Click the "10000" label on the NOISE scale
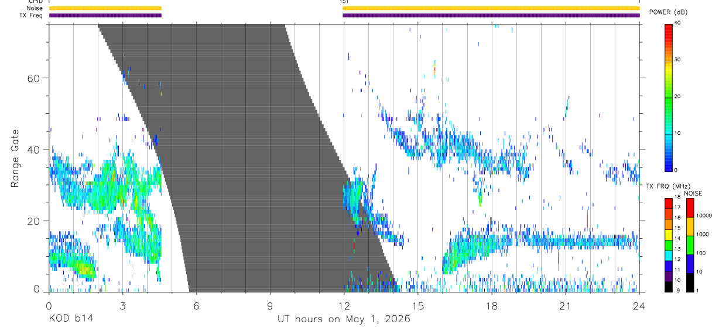 [704, 215]
